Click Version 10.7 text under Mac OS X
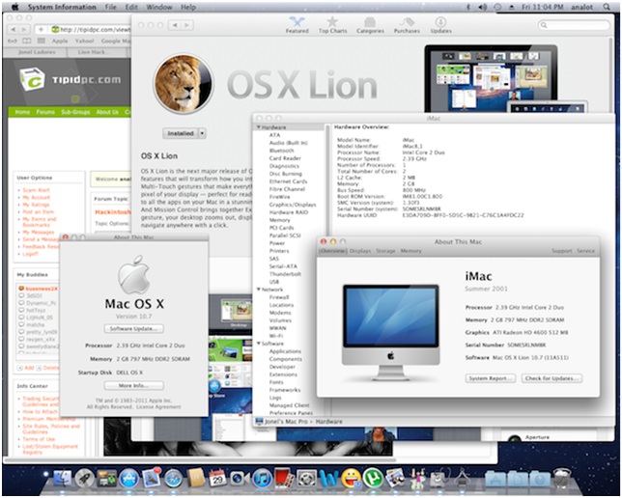Image resolution: width=622 pixels, height=498 pixels. click(133, 317)
